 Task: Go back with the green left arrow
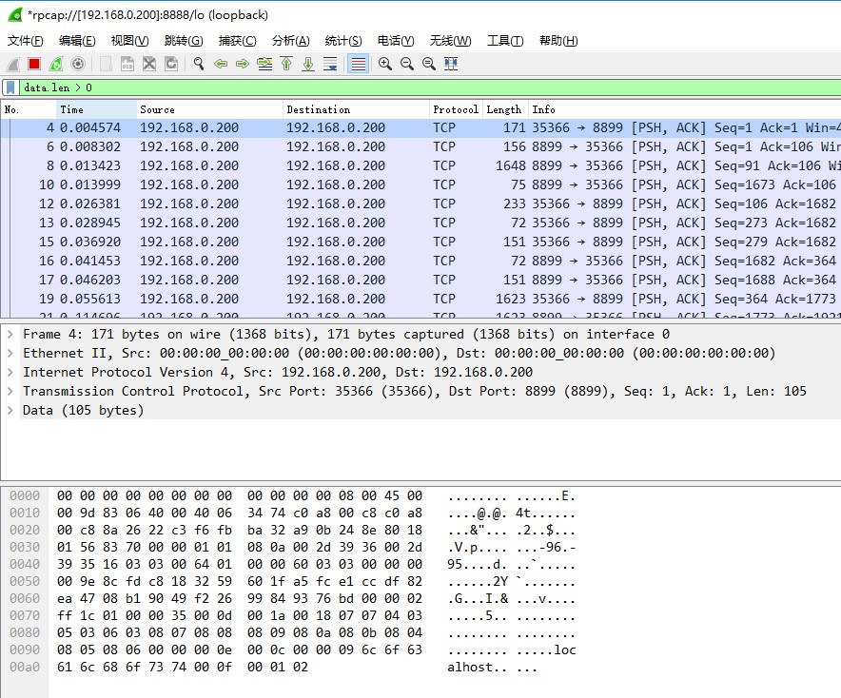221,64
